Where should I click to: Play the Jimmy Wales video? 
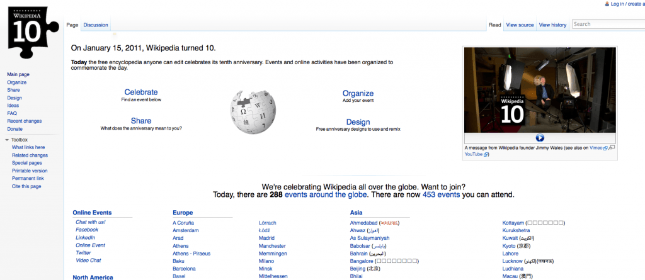[x=540, y=138]
